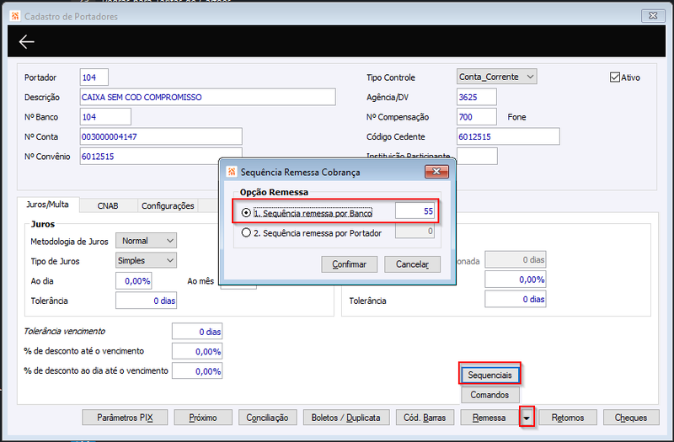Edit the Nº Compensação field
This screenshot has width=674, height=442.
477,117
